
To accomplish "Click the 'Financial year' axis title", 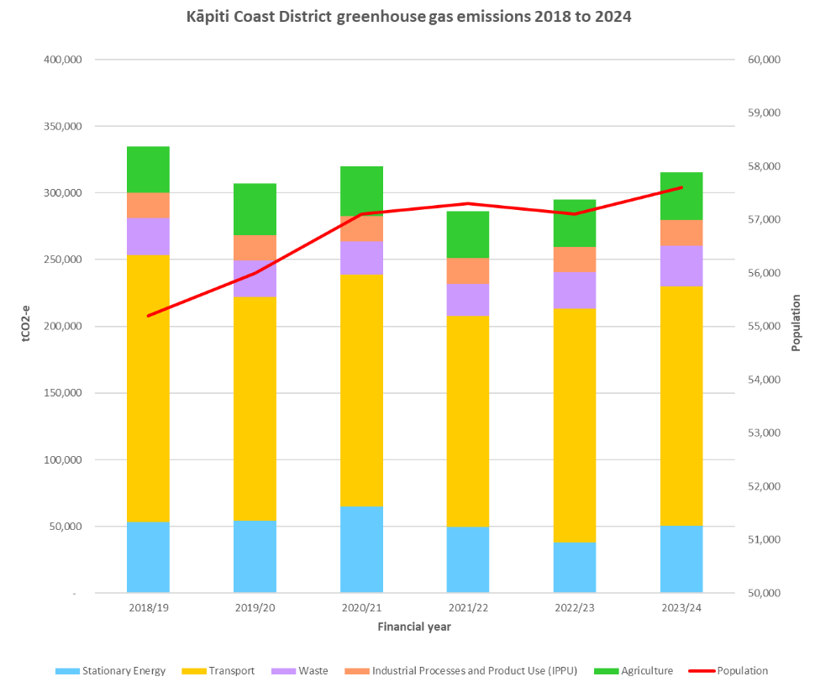I will pos(413,627).
